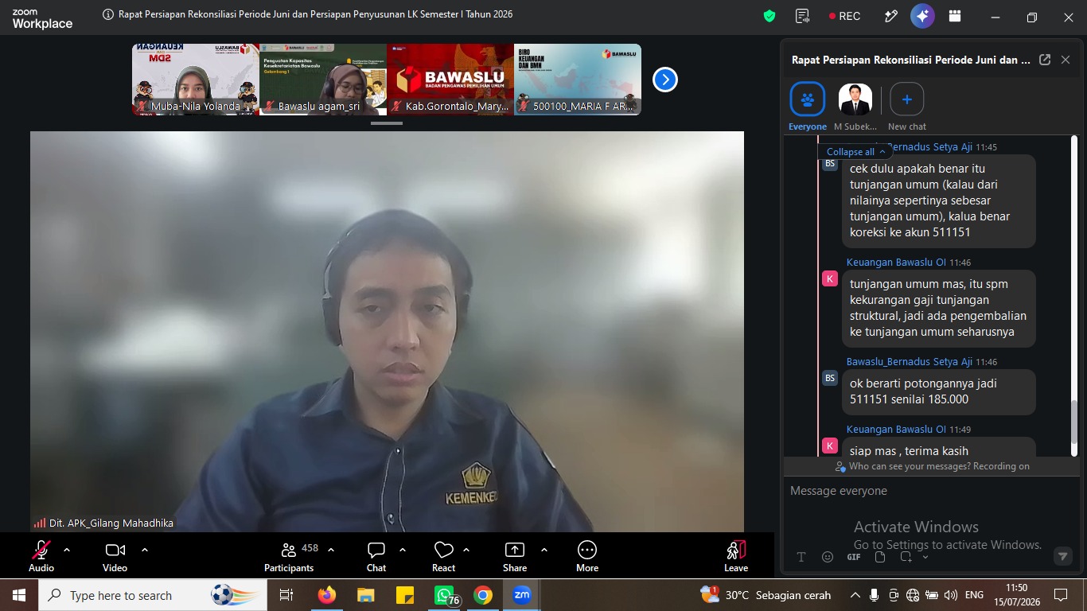Expand the Audio options arrow
The image size is (1087, 611).
coord(67,550)
